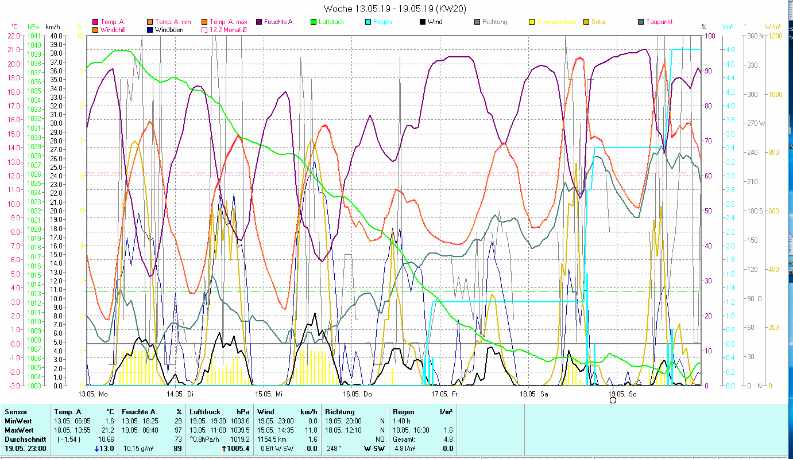Click the '14.05. Di' day label
Screen dimensions: 793x459
click(x=181, y=394)
